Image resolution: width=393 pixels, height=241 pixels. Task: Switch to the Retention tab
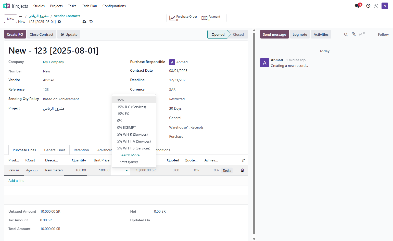(x=81, y=150)
